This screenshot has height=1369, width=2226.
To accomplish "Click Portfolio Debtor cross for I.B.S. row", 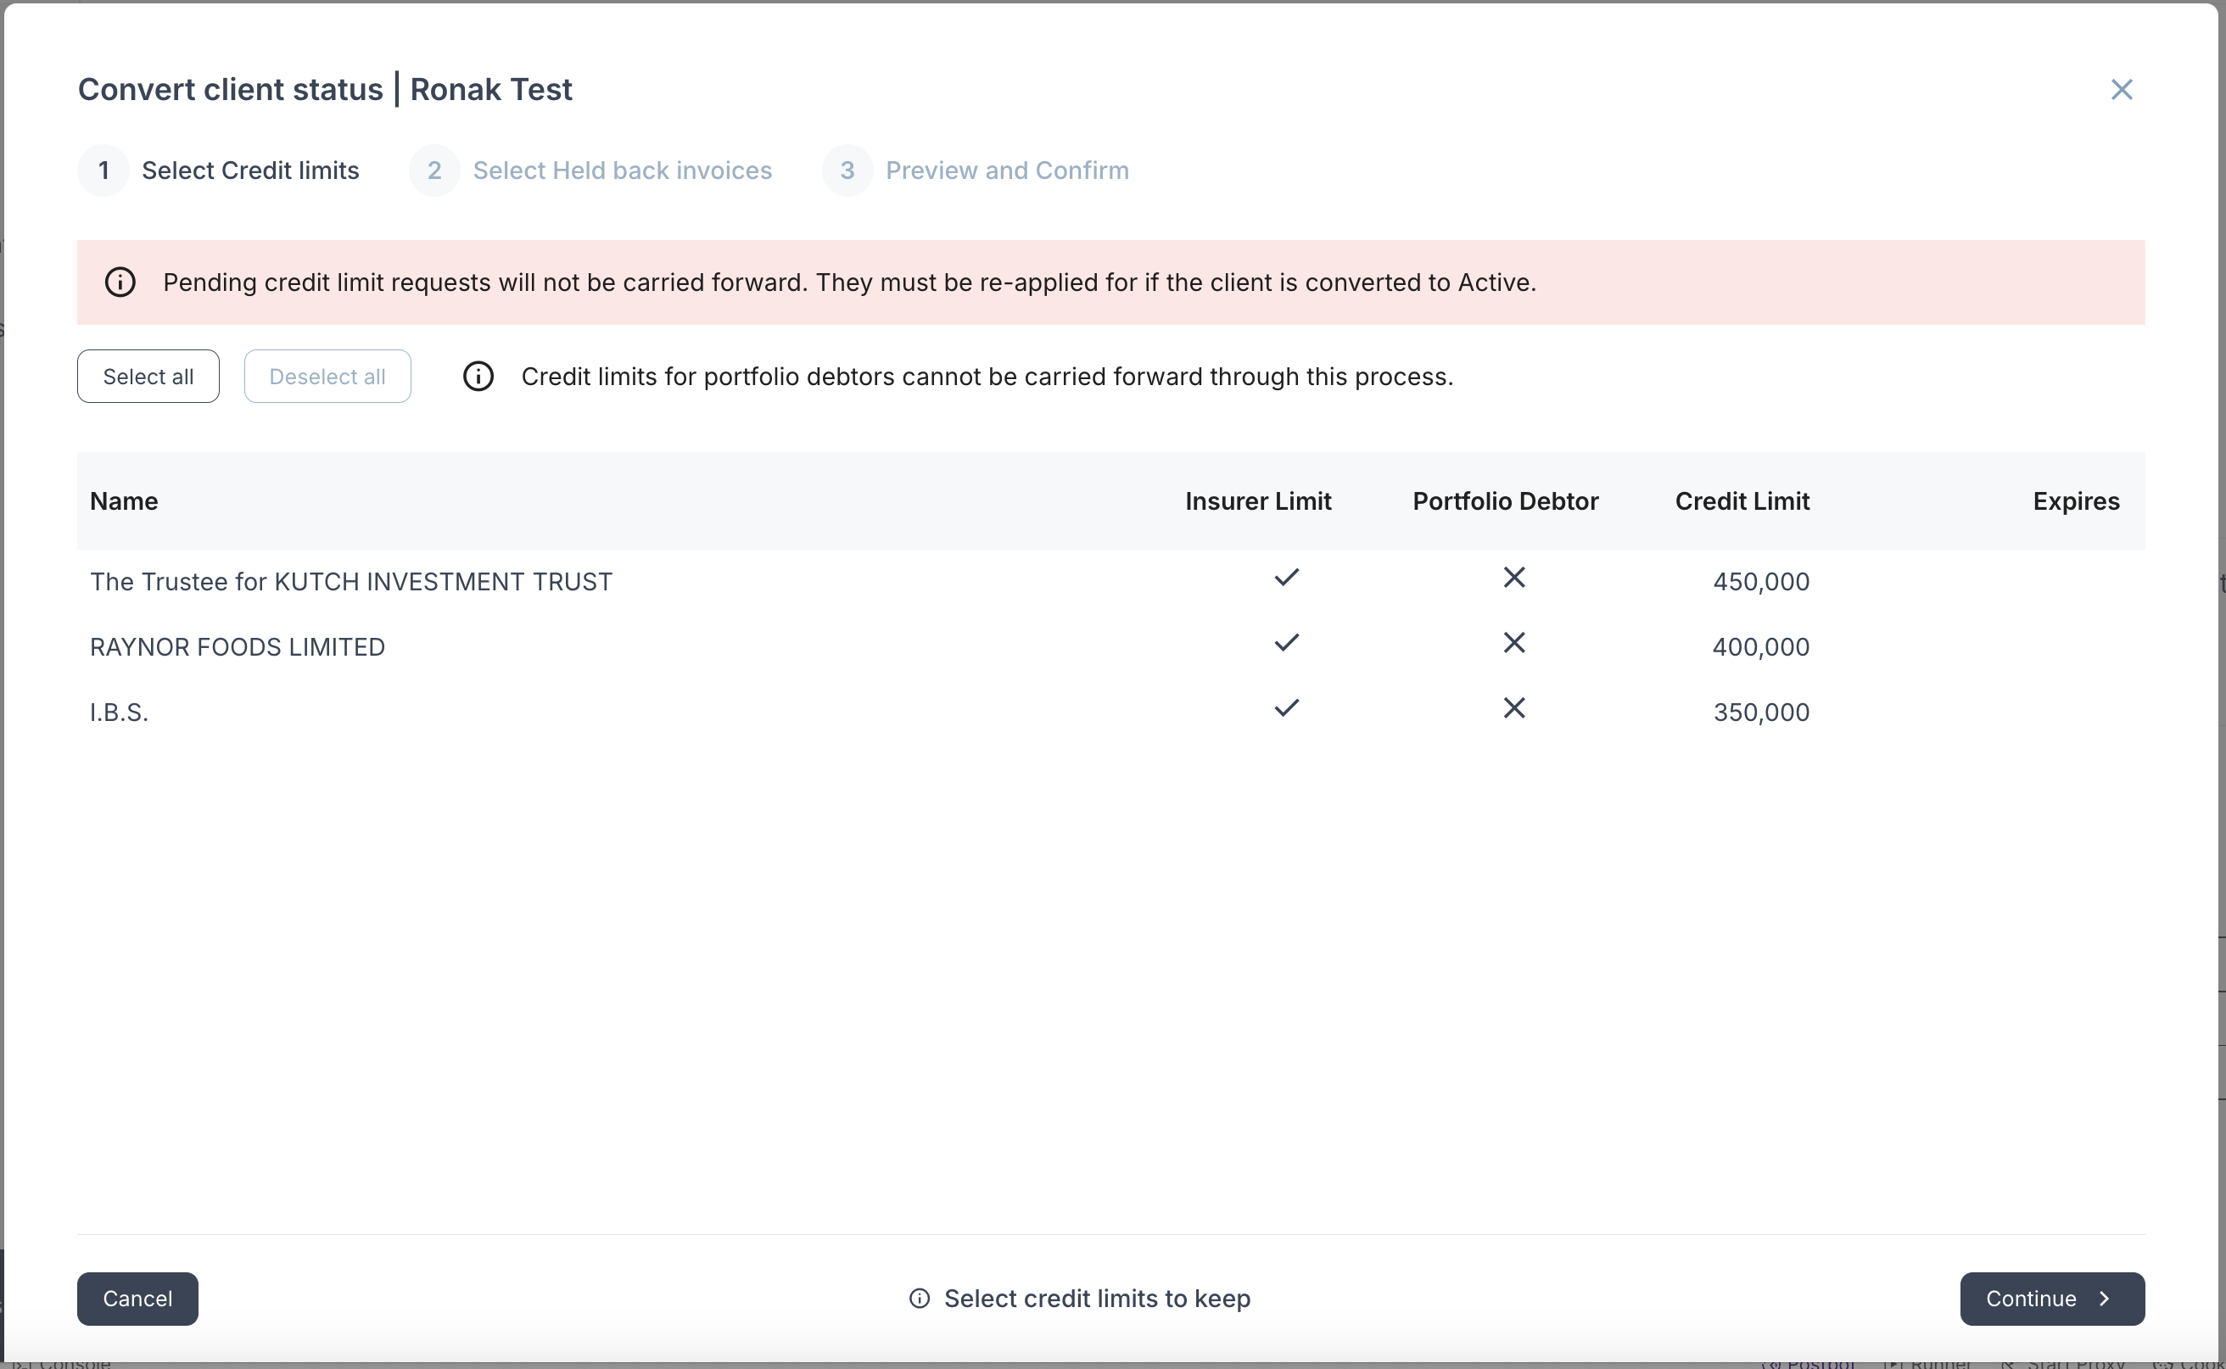I will coord(1513,708).
